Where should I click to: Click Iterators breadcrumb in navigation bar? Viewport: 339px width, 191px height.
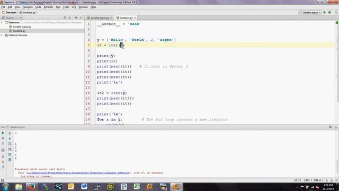10,12
